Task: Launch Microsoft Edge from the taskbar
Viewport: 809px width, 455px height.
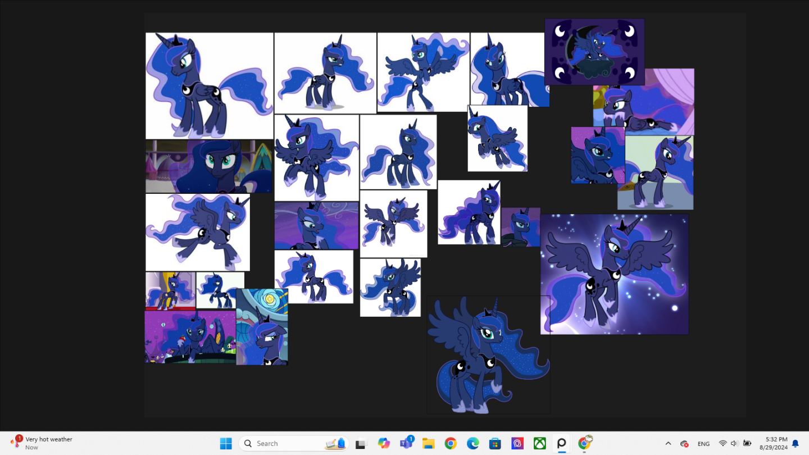Action: click(472, 443)
